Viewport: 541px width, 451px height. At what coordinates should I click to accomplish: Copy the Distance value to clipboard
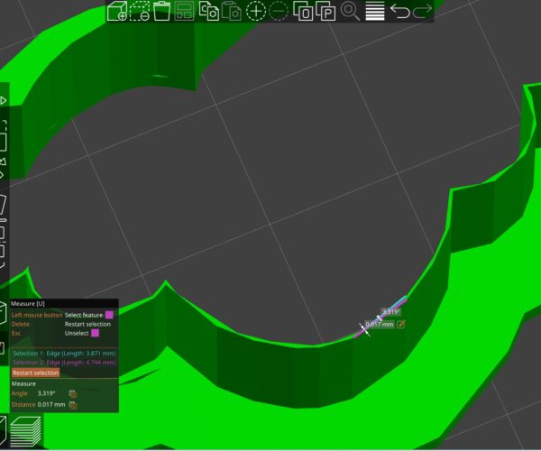point(73,405)
